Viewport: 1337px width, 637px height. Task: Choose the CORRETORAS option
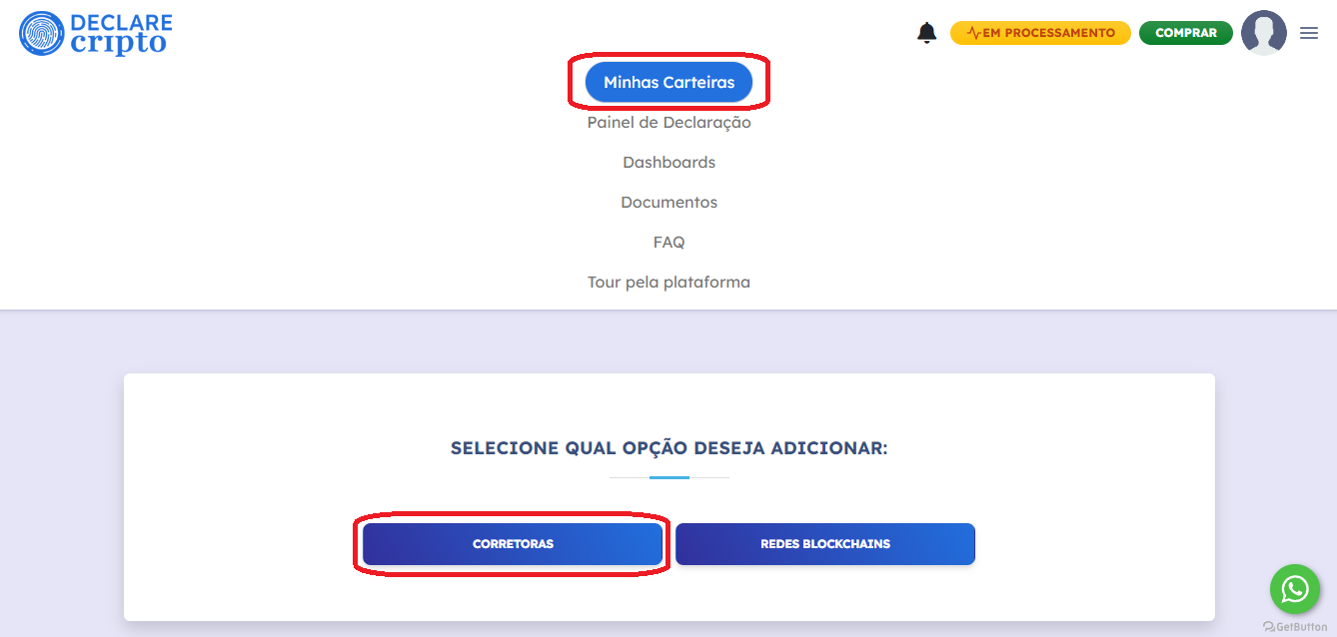(x=513, y=544)
